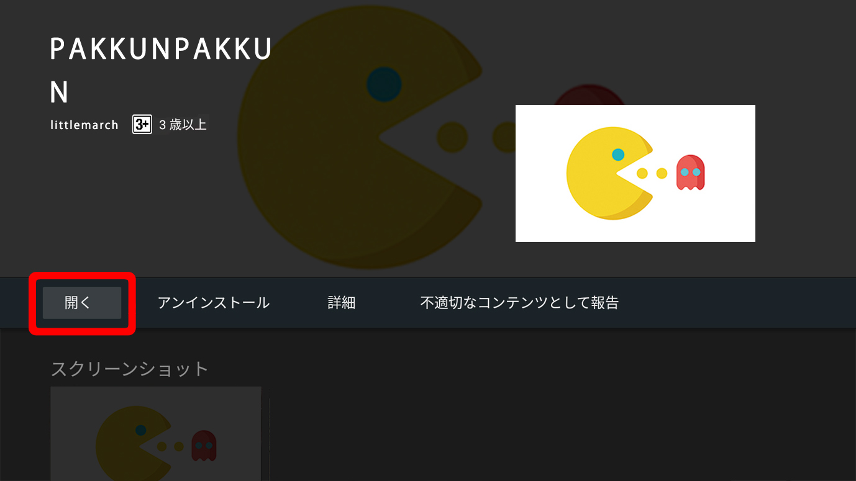
Task: Click Pac-Man inside the screenshot thumbnail
Action: [x=133, y=443]
